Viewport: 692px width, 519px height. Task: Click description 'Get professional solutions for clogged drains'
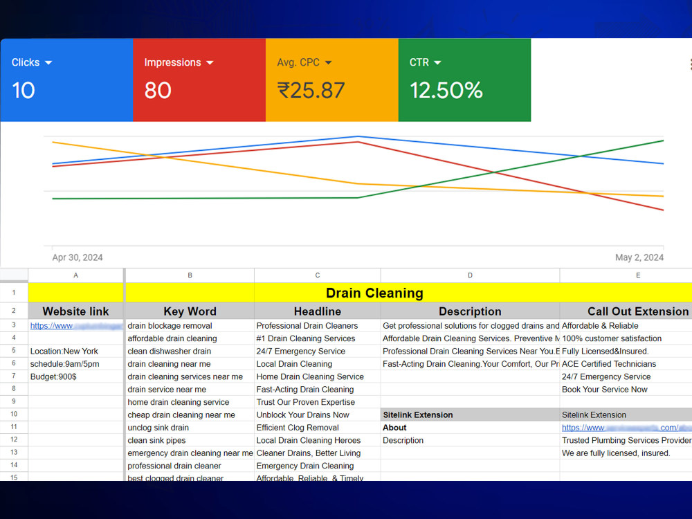471,326
